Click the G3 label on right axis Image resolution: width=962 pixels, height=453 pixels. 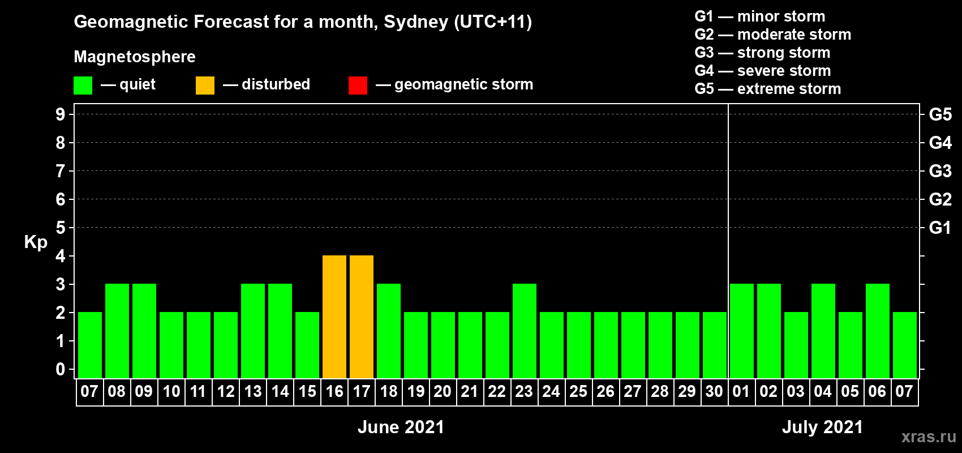pyautogui.click(x=940, y=171)
